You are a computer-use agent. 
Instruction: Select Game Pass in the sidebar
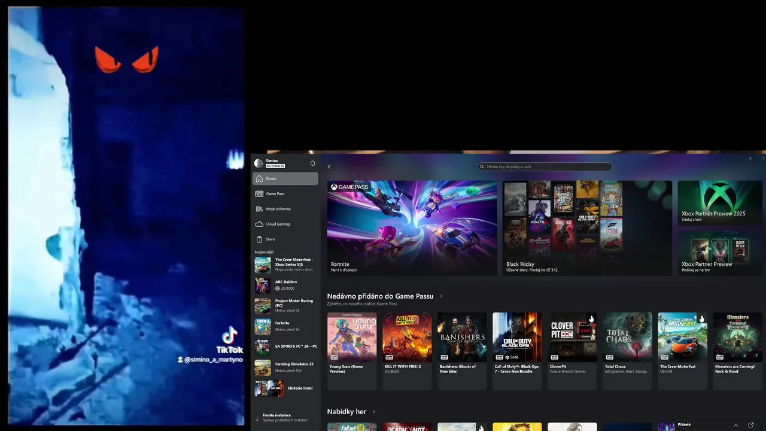(x=285, y=194)
